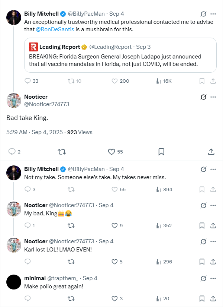
Task: Open more options on Billy Mitchell's top tweet
Action: 213,14
